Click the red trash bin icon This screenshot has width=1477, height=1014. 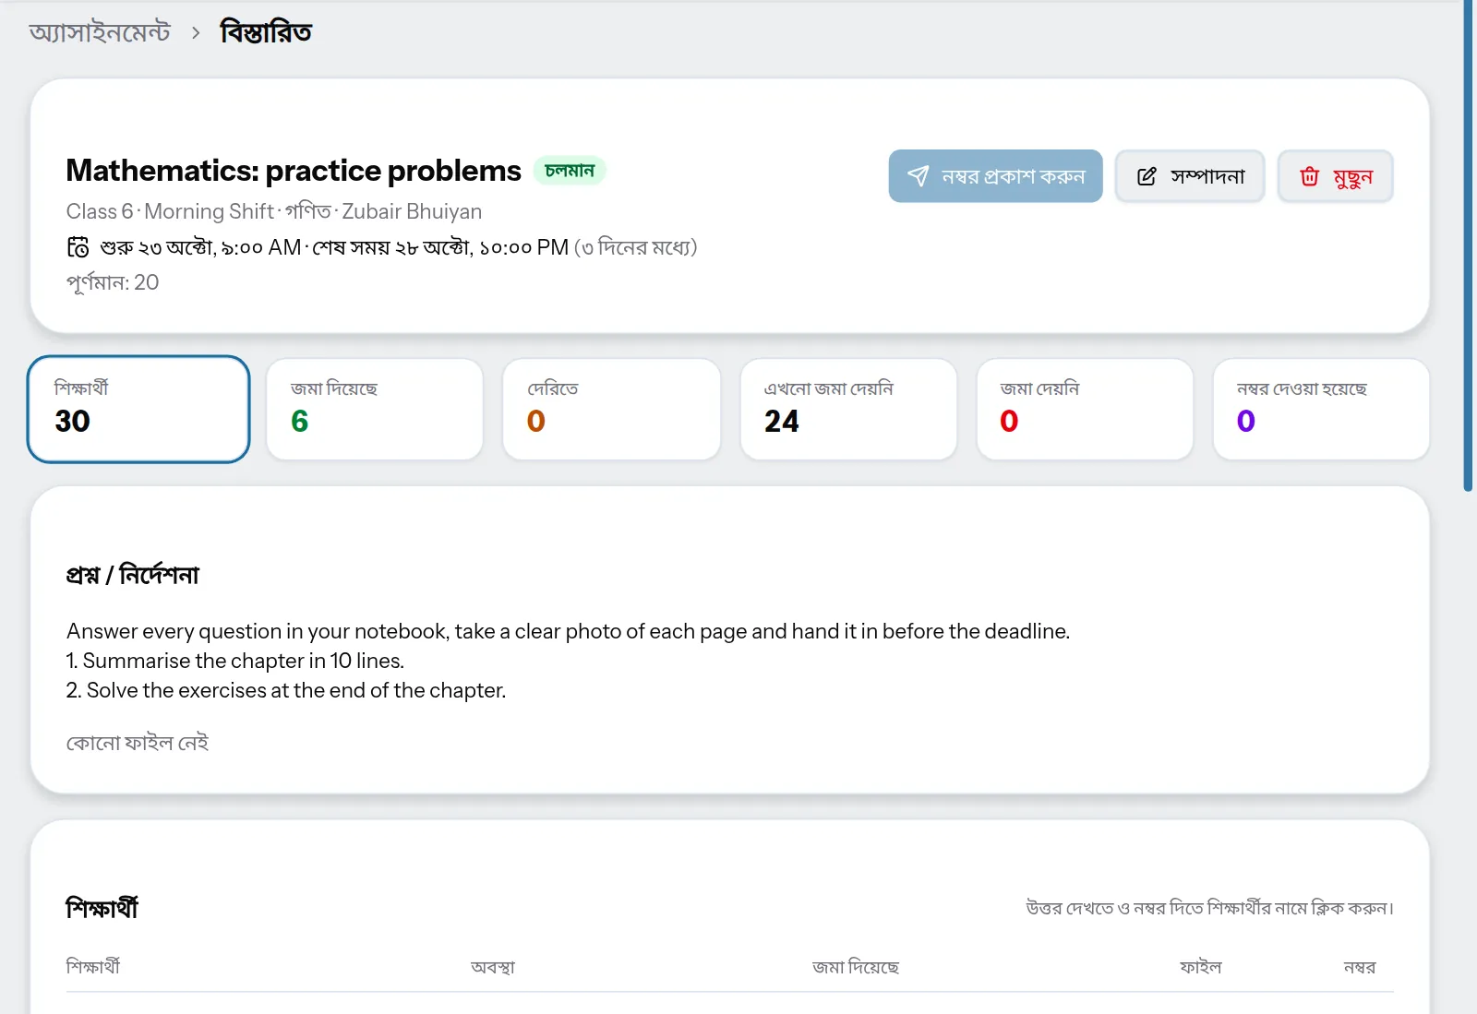click(1309, 176)
